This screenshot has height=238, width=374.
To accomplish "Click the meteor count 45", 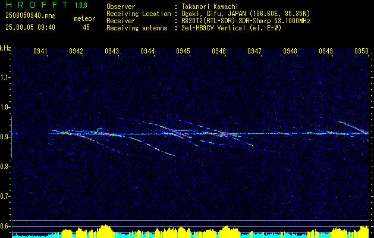I will tap(86, 27).
